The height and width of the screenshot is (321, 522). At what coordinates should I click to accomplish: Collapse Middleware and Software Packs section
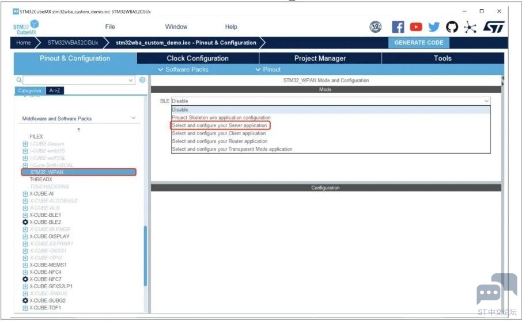[134, 119]
